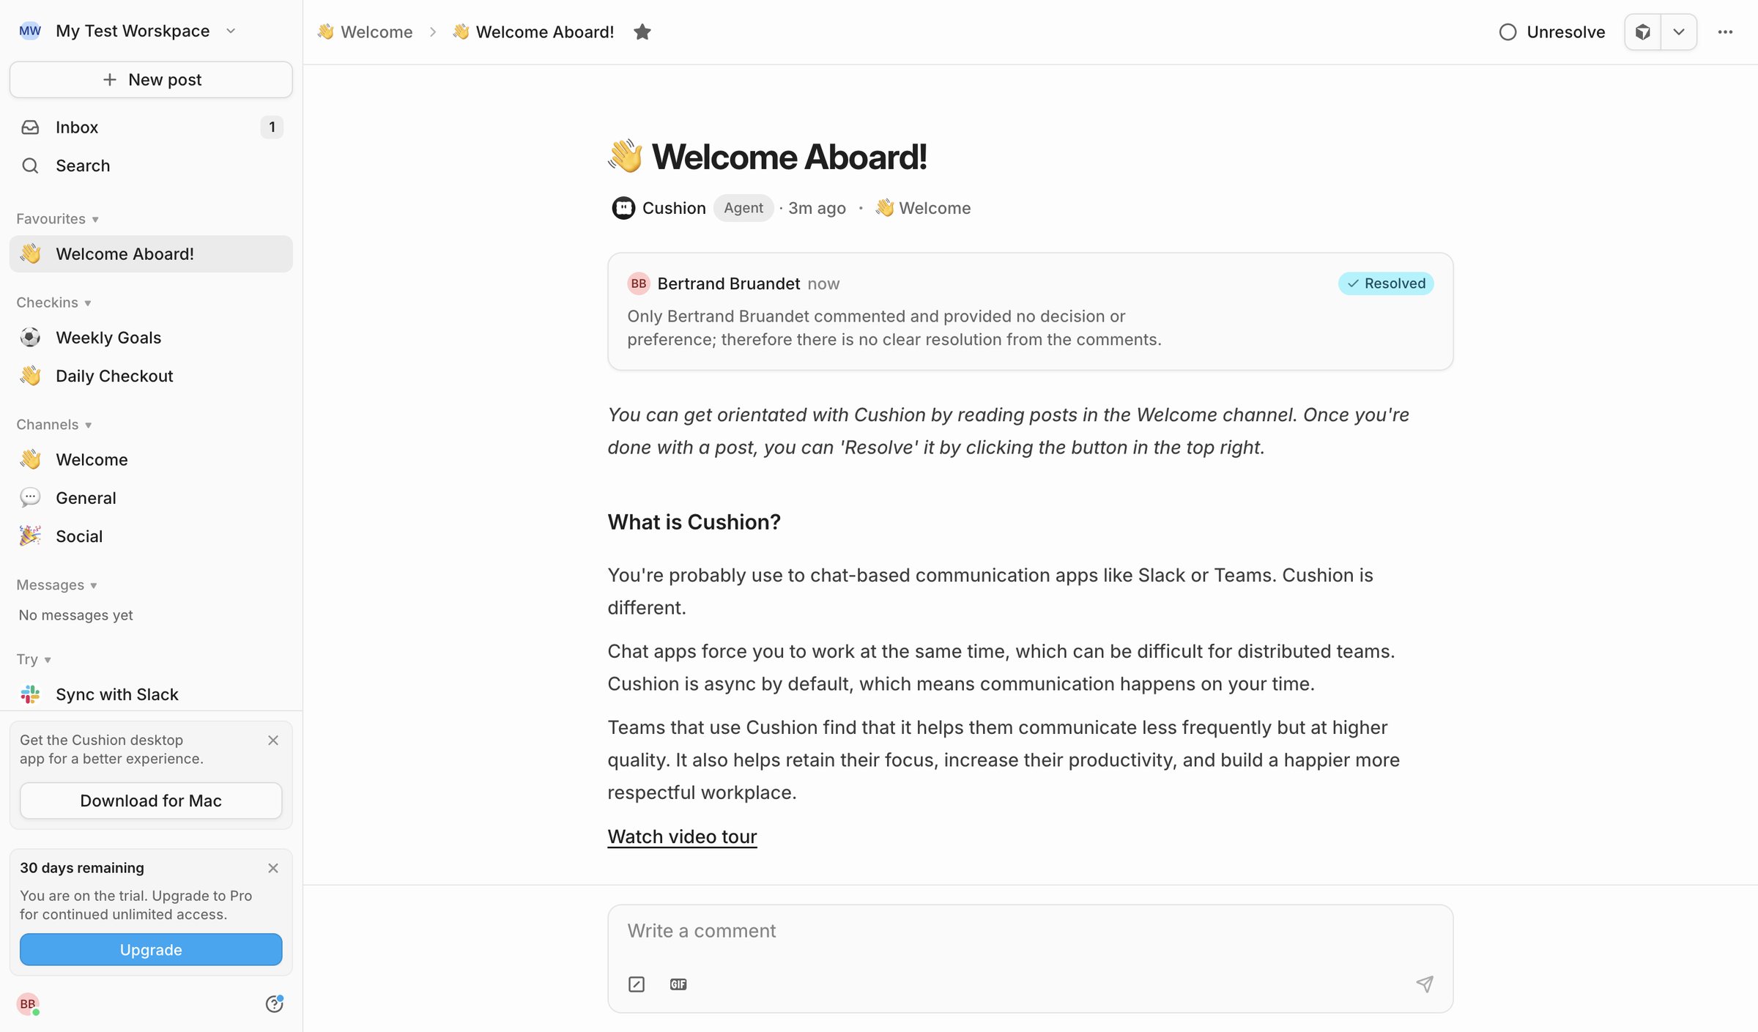The image size is (1758, 1032).
Task: Click Bertrand Bruandet's BB comment avatar
Action: [x=639, y=283]
